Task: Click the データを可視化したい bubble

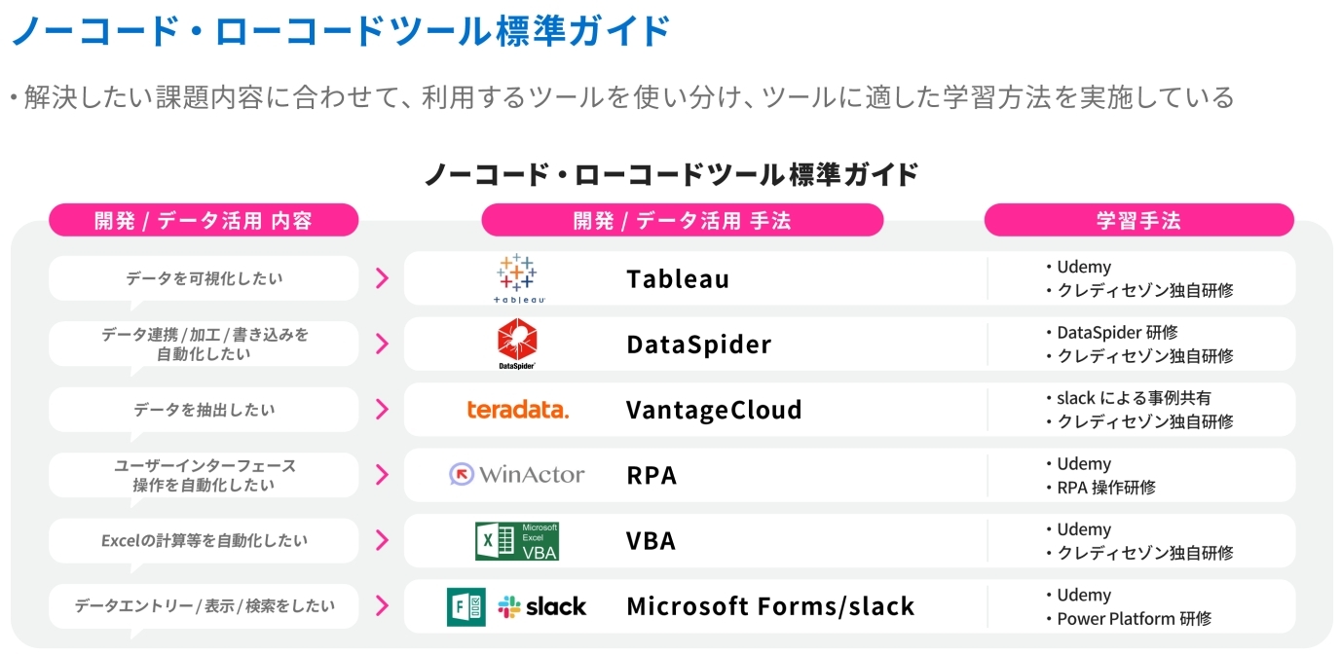Action: 204,278
